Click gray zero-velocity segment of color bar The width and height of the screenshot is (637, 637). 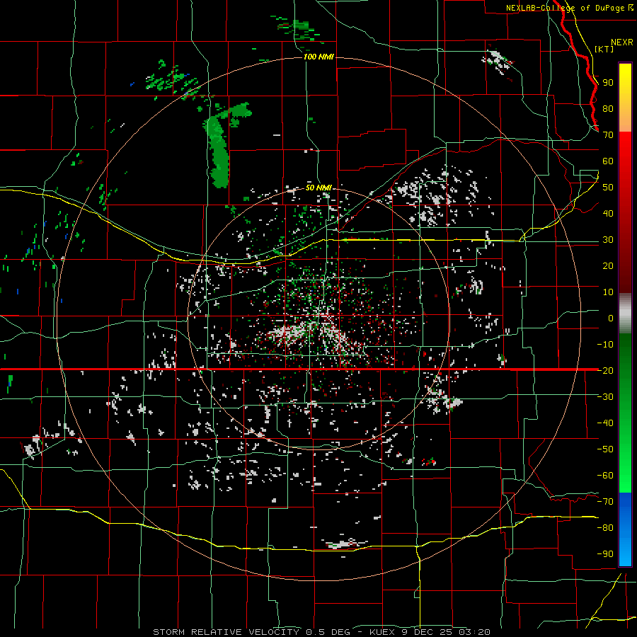click(x=625, y=314)
